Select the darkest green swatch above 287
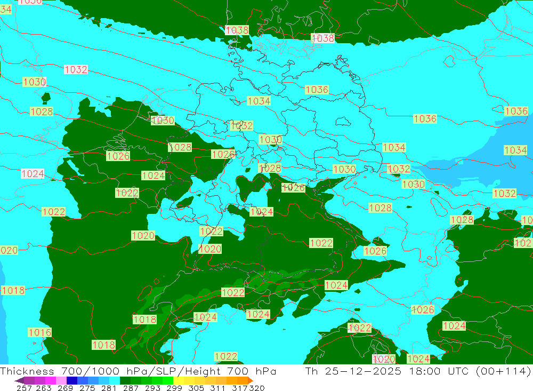 coord(125,380)
